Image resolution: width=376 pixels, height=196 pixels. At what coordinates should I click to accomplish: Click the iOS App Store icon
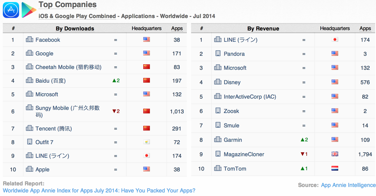point(11,10)
